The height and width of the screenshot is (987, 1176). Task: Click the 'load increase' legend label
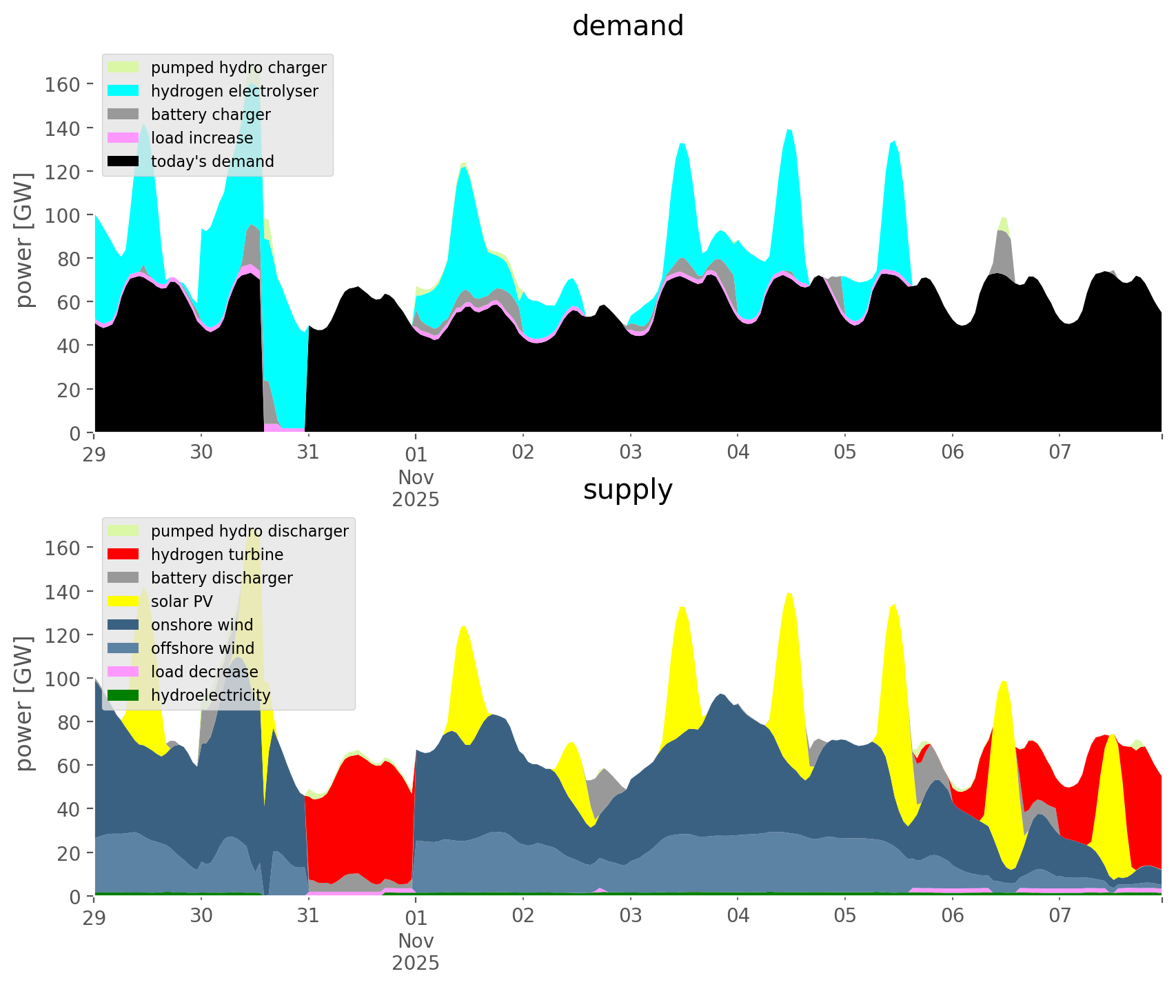(x=202, y=138)
